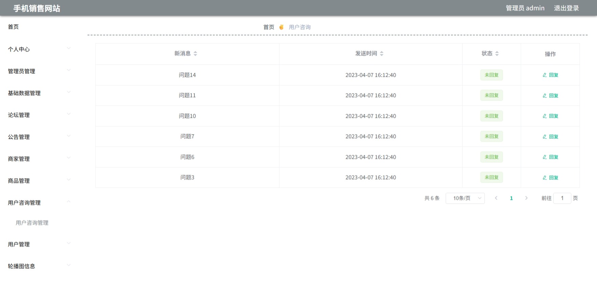Sort by 新消息 column arrows

[195, 54]
